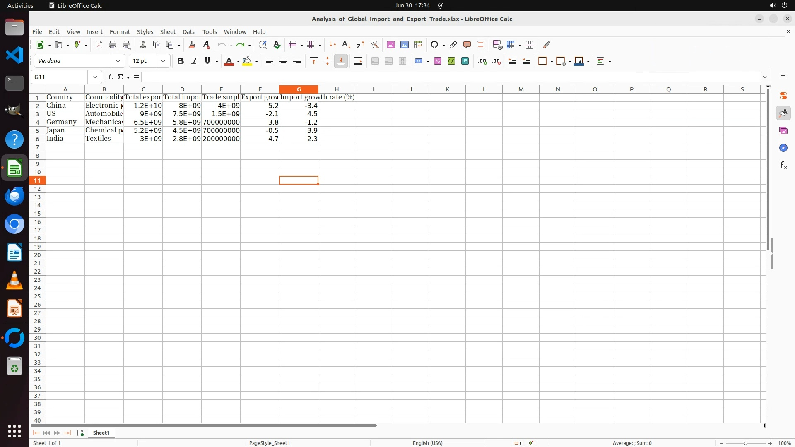
Task: Expand the Name Box cell reference dropdown
Action: (95, 77)
